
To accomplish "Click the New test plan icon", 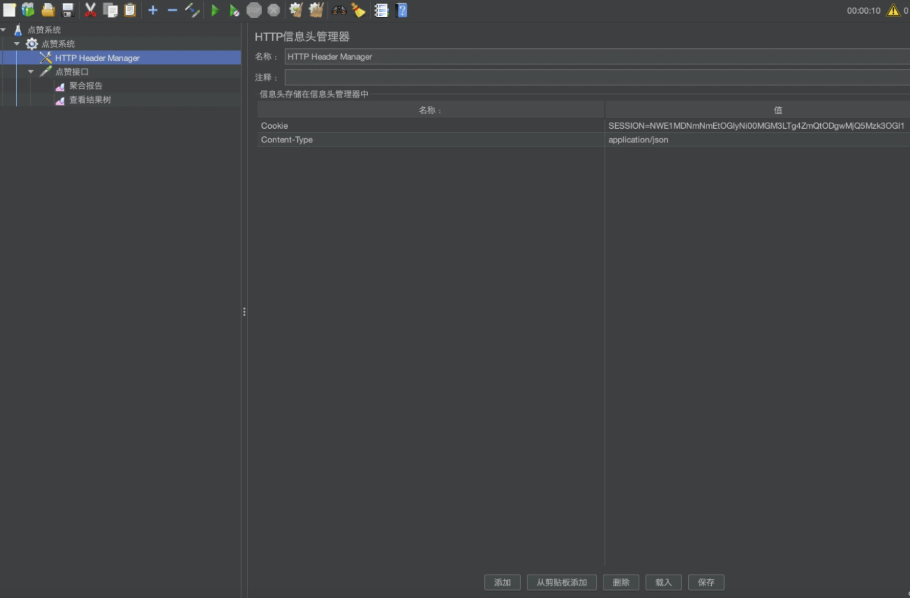I will click(x=9, y=10).
